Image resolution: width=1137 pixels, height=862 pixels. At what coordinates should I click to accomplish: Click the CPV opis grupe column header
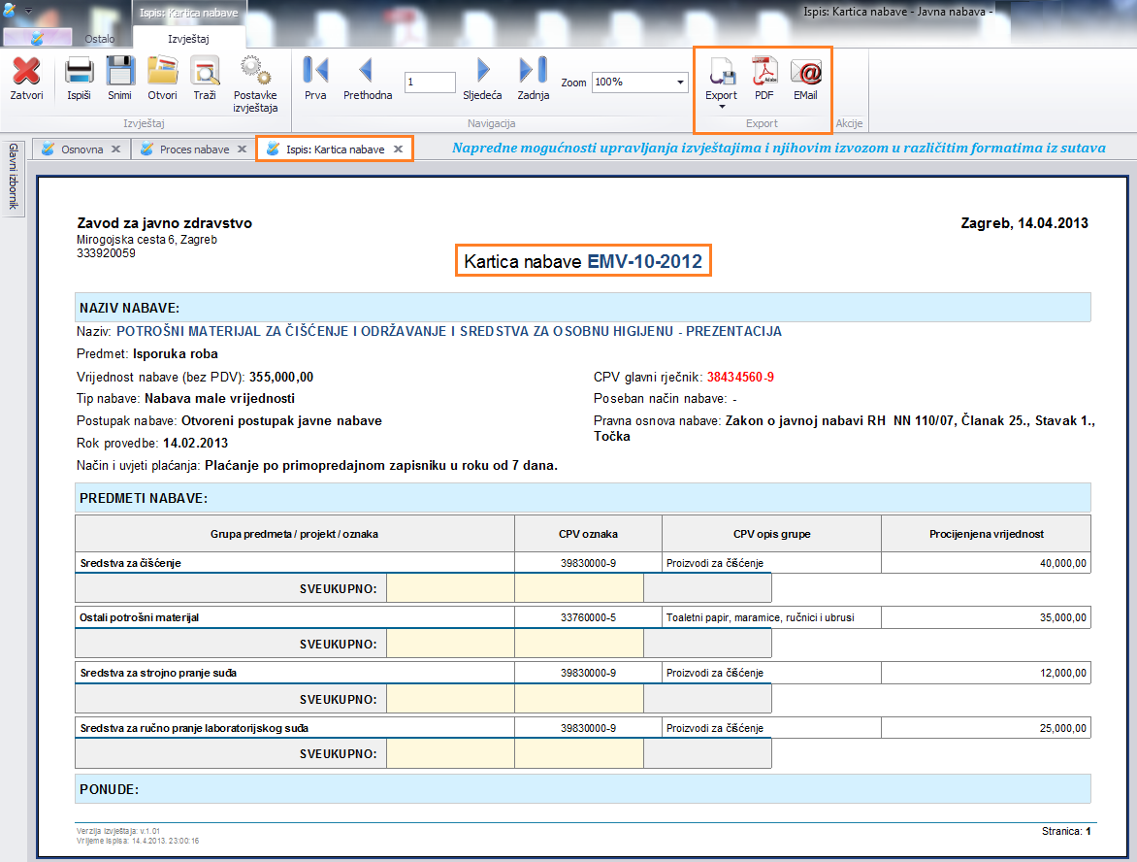point(771,534)
